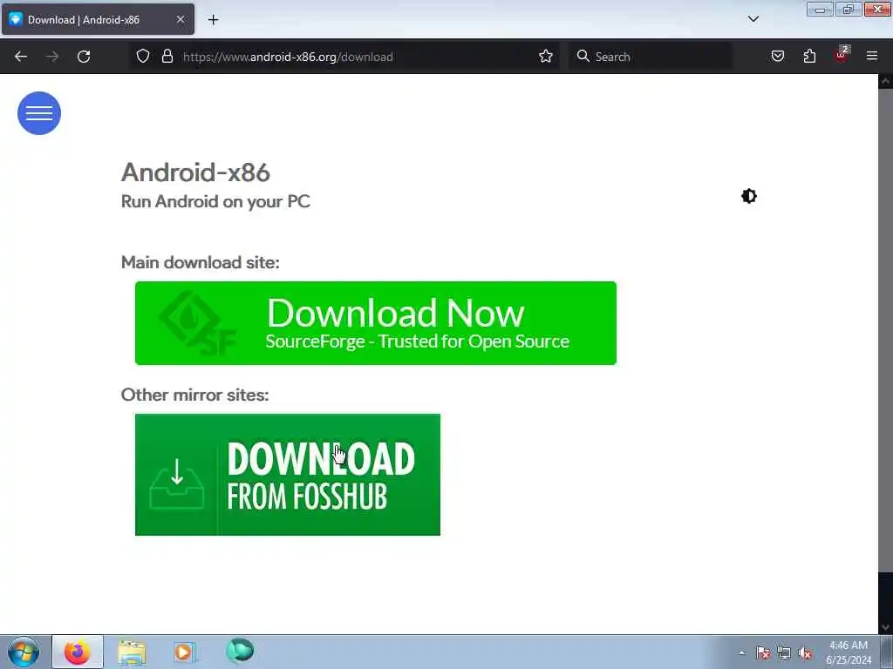Open File Explorer from the taskbar
893x669 pixels.
[x=132, y=652]
